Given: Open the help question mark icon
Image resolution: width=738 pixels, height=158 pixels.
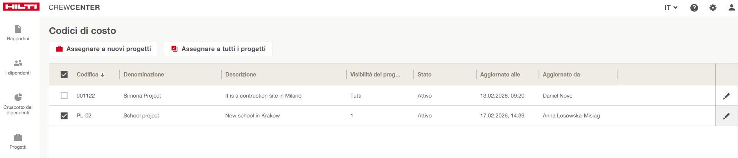Looking at the screenshot, I should pos(694,8).
